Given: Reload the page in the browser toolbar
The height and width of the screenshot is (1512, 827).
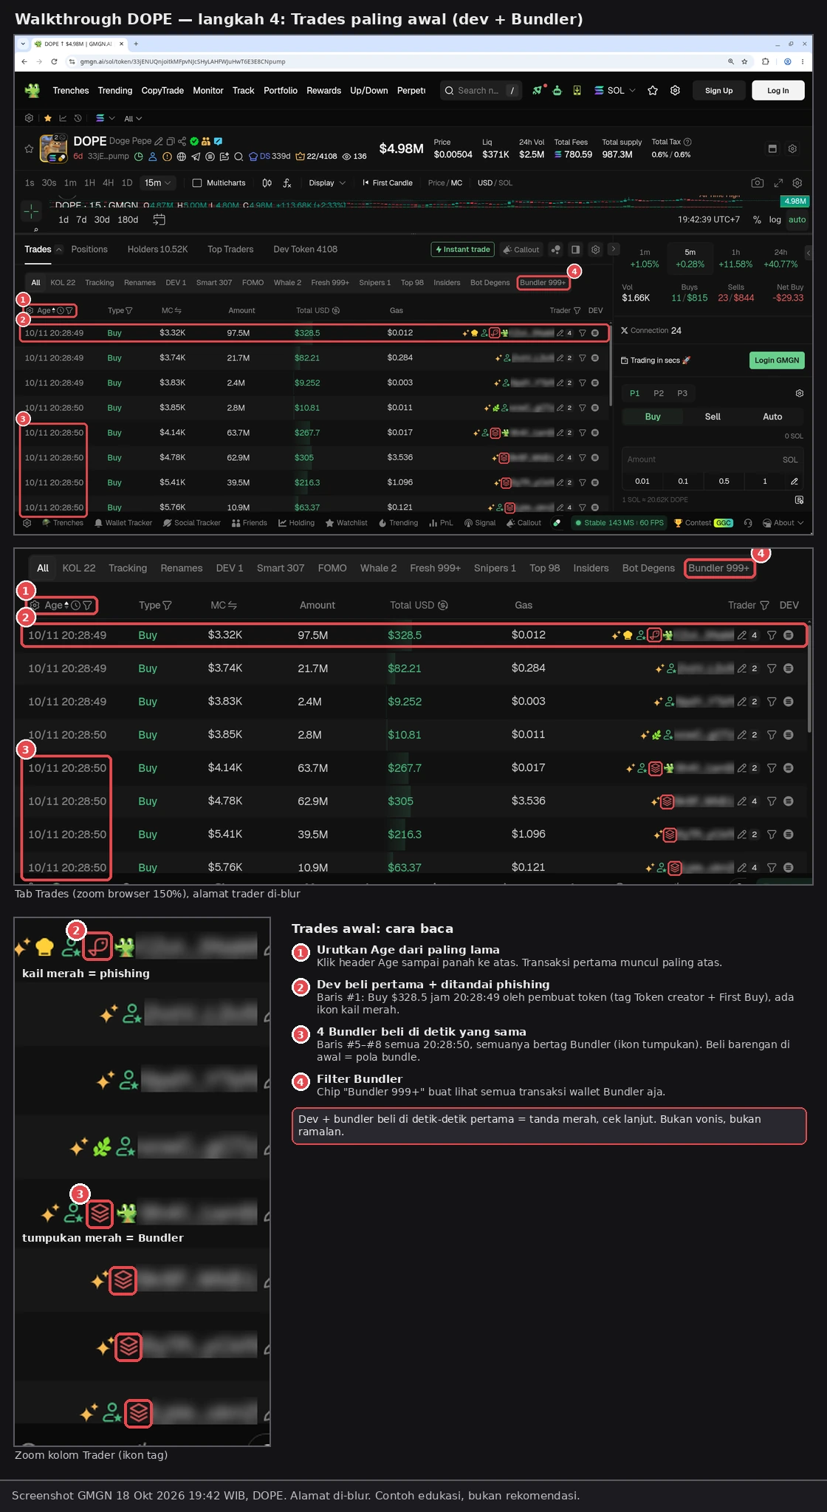Looking at the screenshot, I should tap(54, 61).
